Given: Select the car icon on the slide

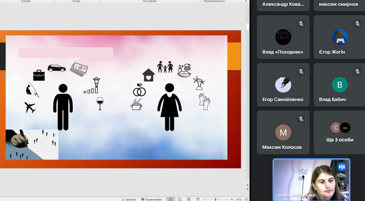Looking at the screenshot, I should [x=56, y=68].
